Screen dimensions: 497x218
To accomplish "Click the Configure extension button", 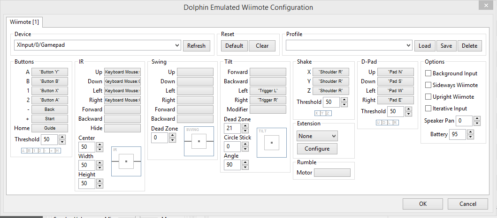I will coord(317,148).
